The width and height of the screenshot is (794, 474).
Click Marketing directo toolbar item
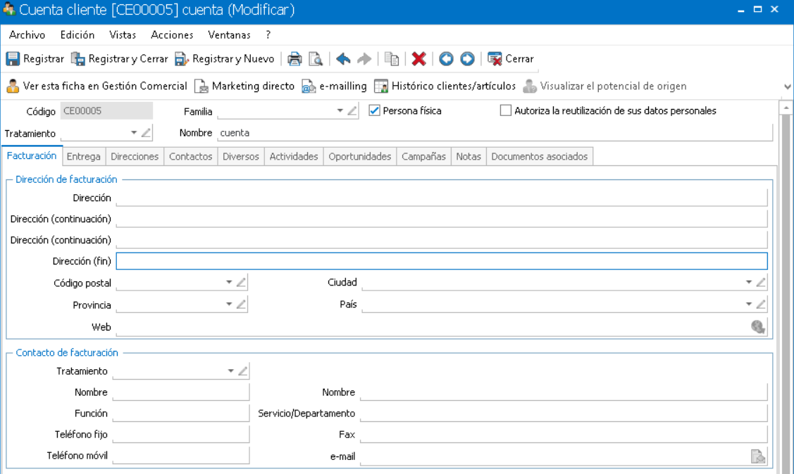pyautogui.click(x=244, y=86)
